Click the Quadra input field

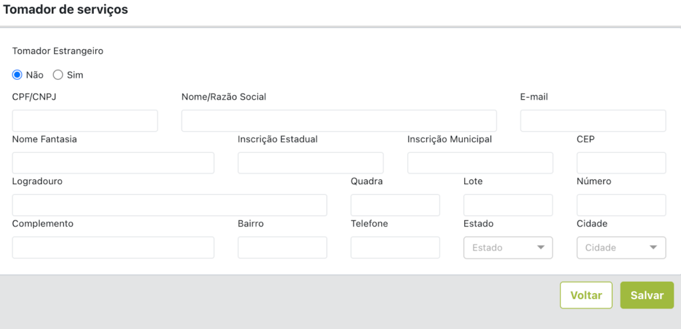click(395, 205)
